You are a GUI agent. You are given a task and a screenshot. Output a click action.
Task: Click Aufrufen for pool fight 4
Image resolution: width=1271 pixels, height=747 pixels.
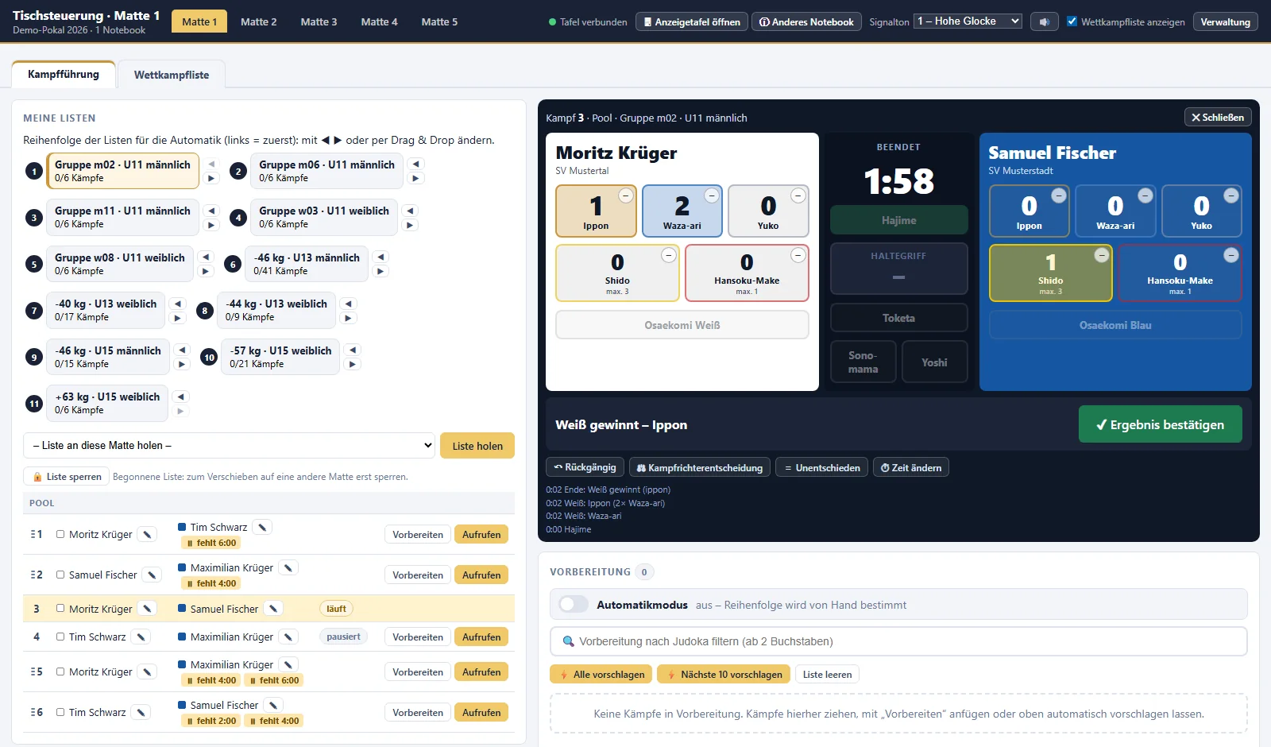481,637
